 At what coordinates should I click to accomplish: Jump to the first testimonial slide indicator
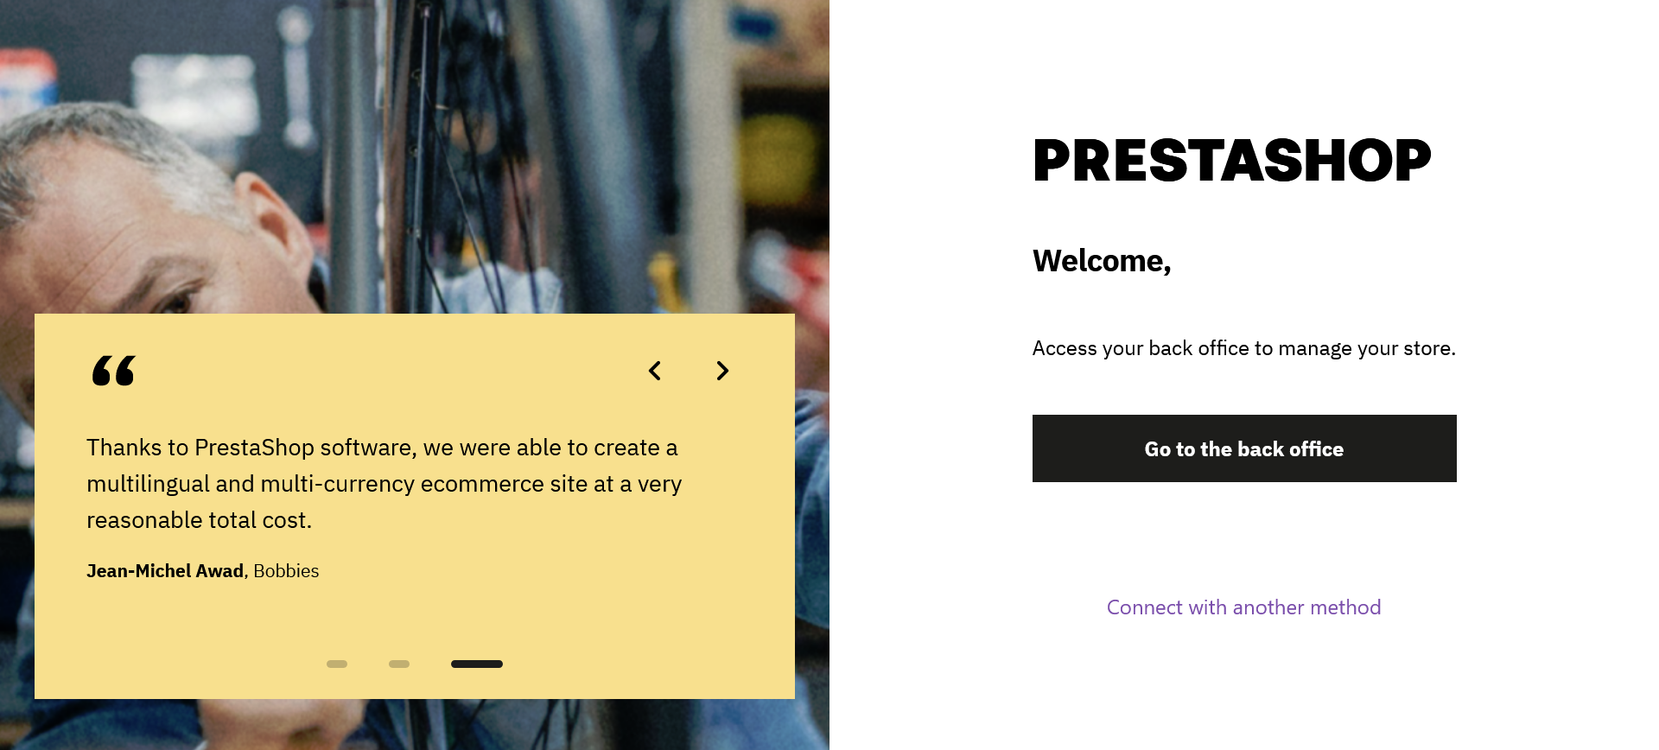[x=337, y=664]
